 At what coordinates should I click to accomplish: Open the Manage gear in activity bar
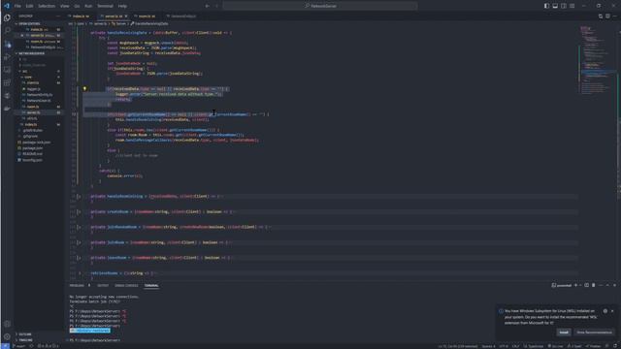(x=7, y=336)
